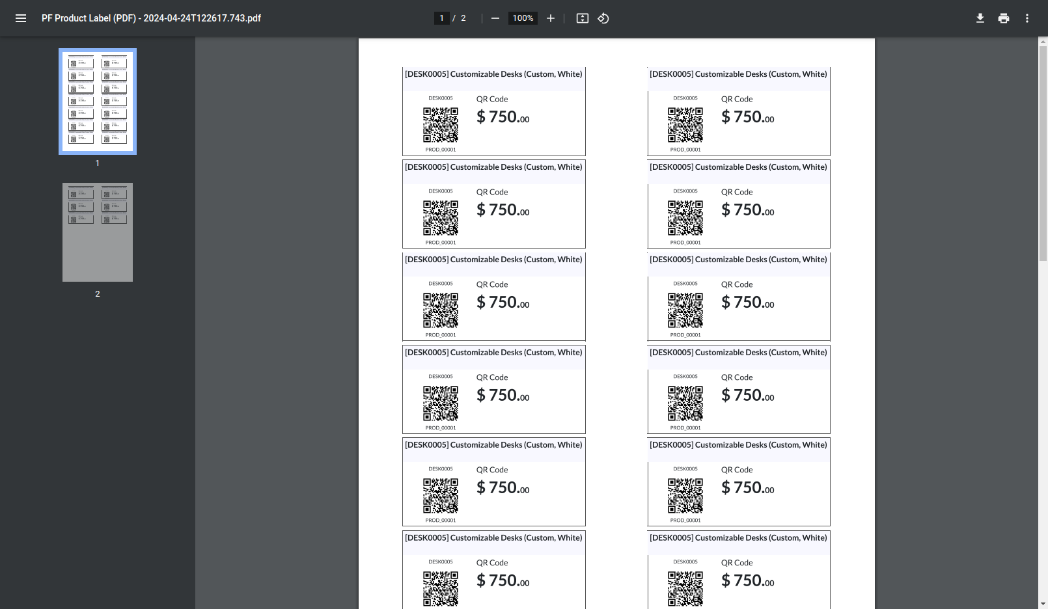
Task: Print the PDF document
Action: click(1003, 18)
